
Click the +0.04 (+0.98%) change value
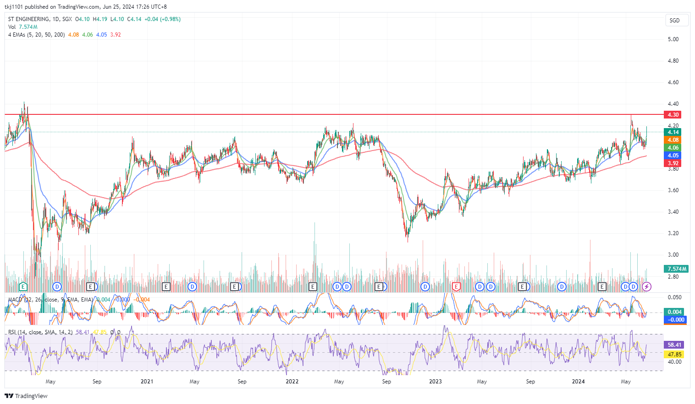163,19
